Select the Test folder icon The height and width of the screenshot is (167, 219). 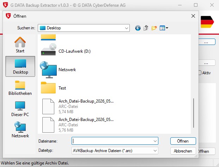tap(48, 88)
